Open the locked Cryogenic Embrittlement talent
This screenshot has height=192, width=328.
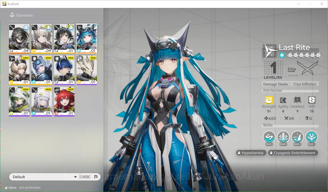pos(293,153)
